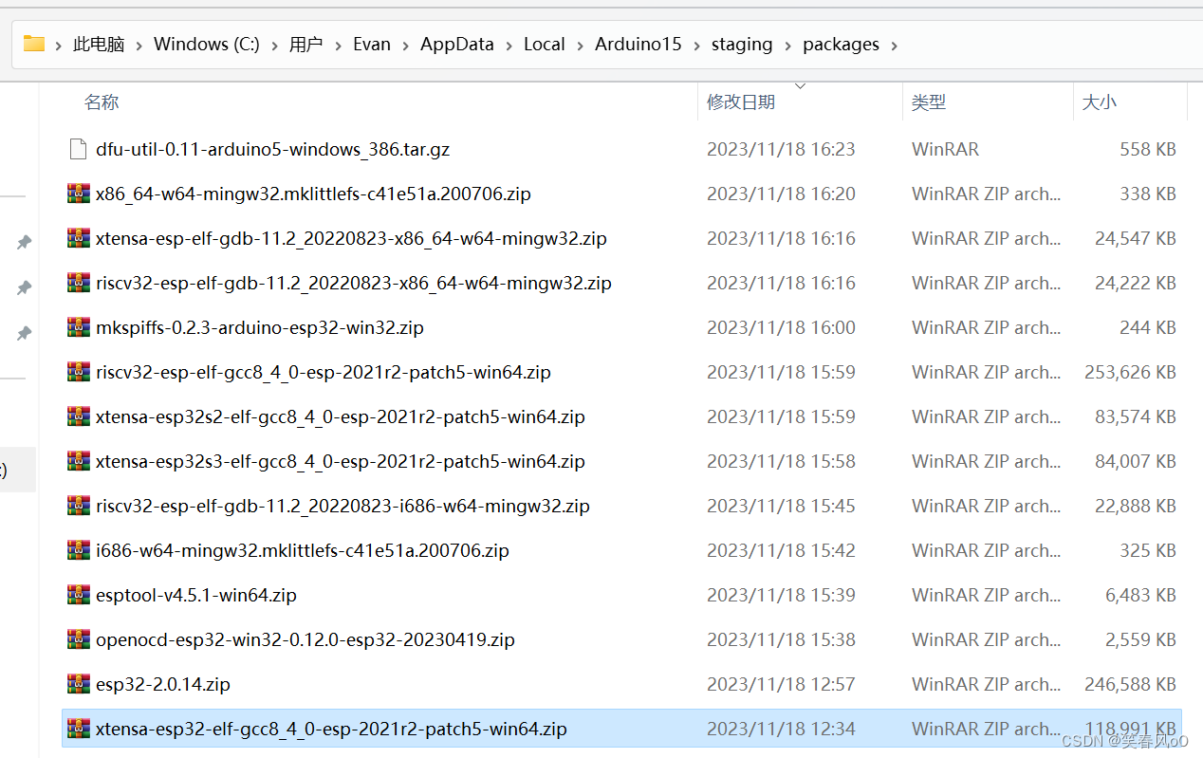Click icon of i686-w64-mingw32.mklittlefs zip

pos(79,550)
